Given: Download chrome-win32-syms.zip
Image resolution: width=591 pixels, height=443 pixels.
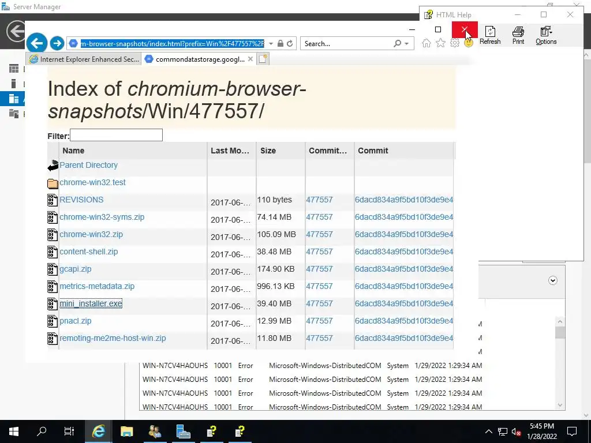Looking at the screenshot, I should (x=102, y=217).
